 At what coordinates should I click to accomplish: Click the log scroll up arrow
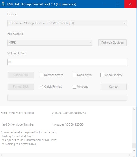pyautogui.click(x=134, y=109)
